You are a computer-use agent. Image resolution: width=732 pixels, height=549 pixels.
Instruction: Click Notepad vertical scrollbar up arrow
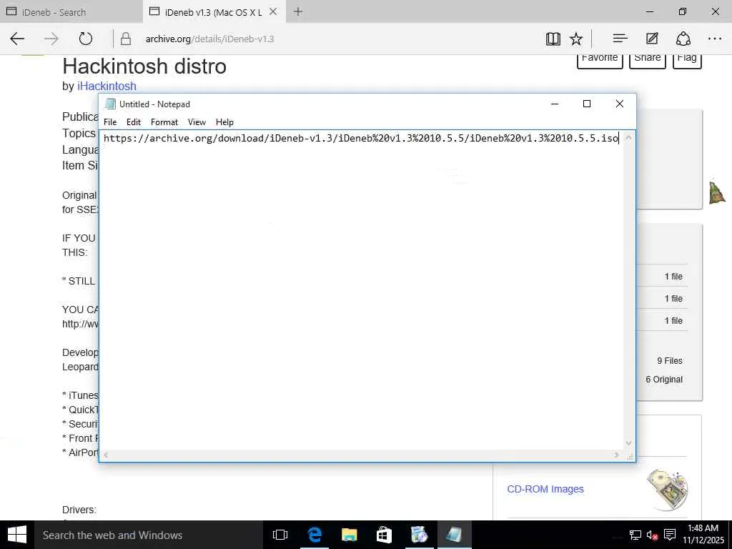click(629, 137)
